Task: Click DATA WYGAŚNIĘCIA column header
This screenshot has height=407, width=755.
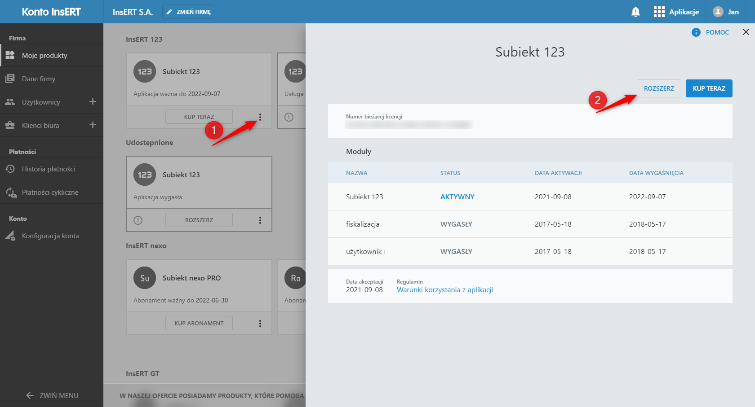Action: 656,173
